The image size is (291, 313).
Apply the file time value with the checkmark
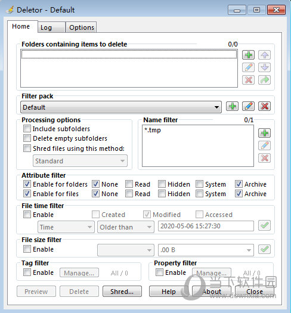click(264, 225)
